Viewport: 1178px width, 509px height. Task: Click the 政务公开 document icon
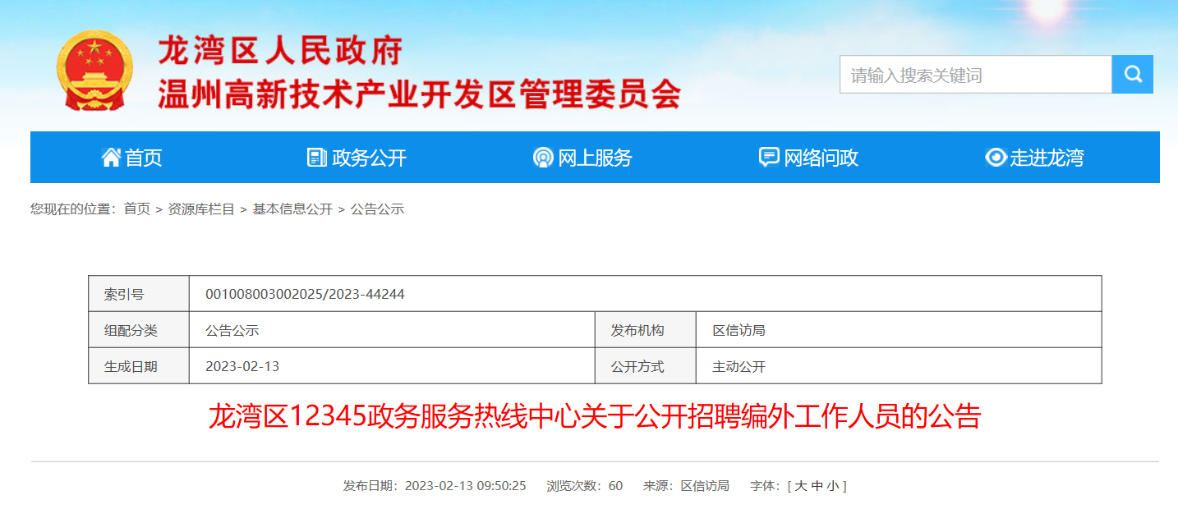coord(316,158)
